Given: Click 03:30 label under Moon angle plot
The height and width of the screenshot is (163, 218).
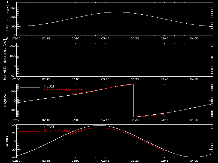Looking at the screenshot, I should coord(135,79).
